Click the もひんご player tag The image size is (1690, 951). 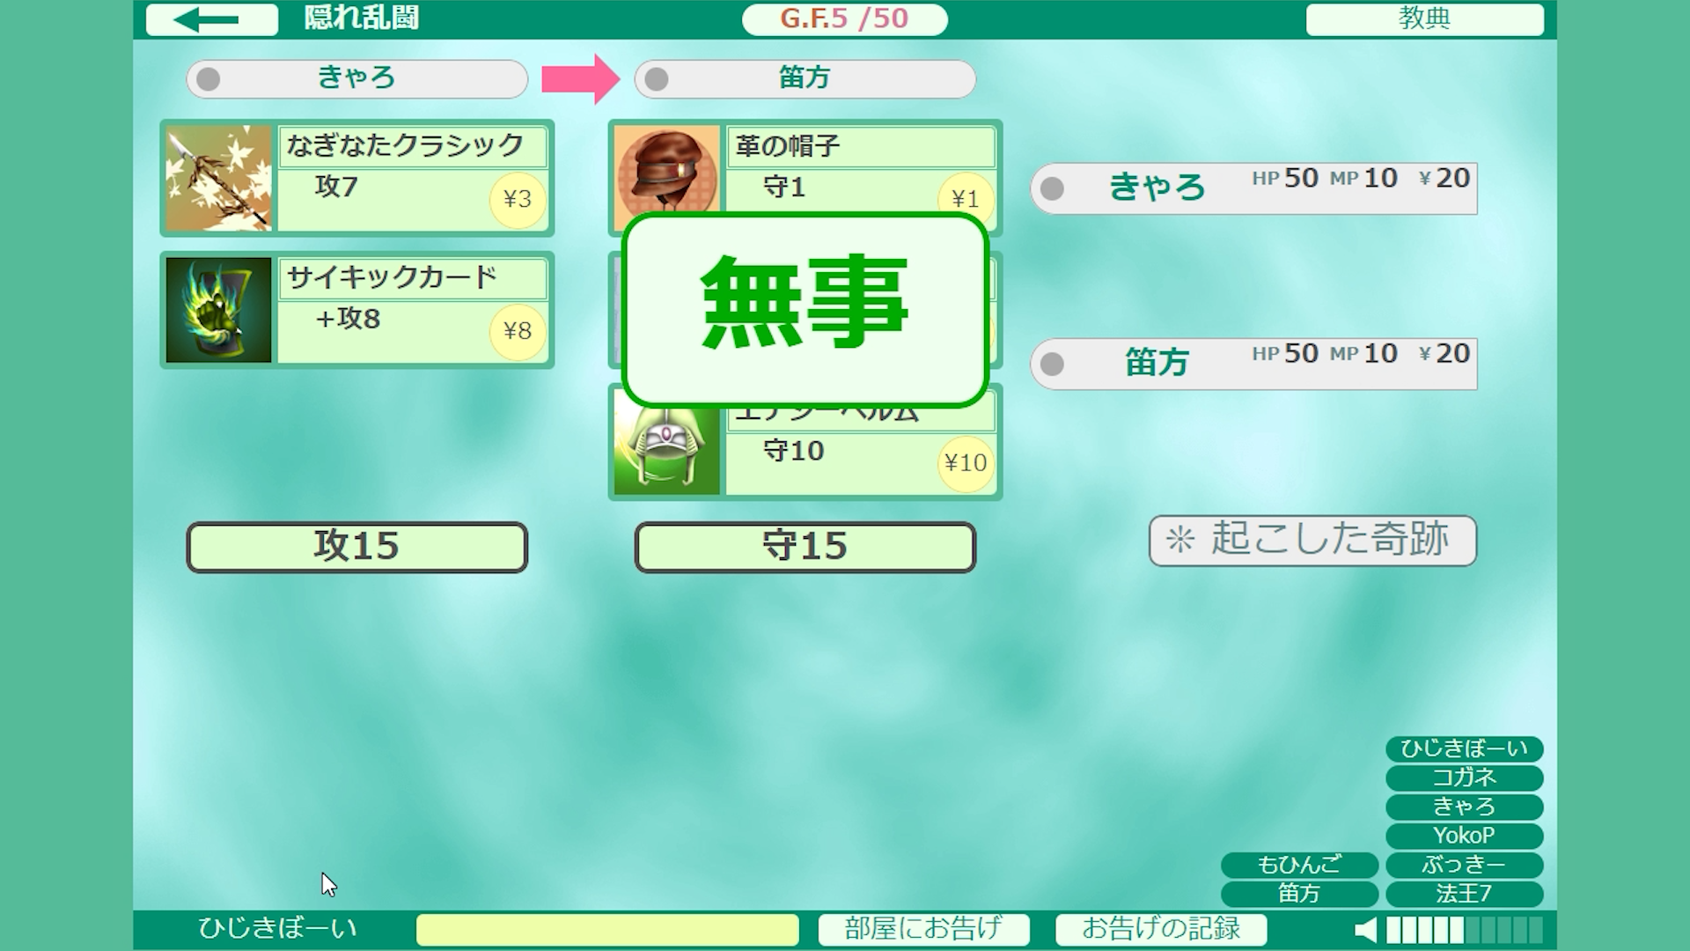[1299, 865]
